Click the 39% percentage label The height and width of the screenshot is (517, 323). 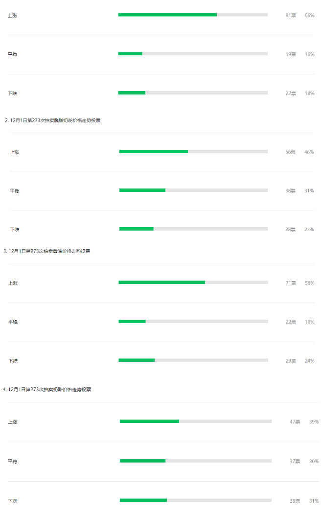coord(314,422)
